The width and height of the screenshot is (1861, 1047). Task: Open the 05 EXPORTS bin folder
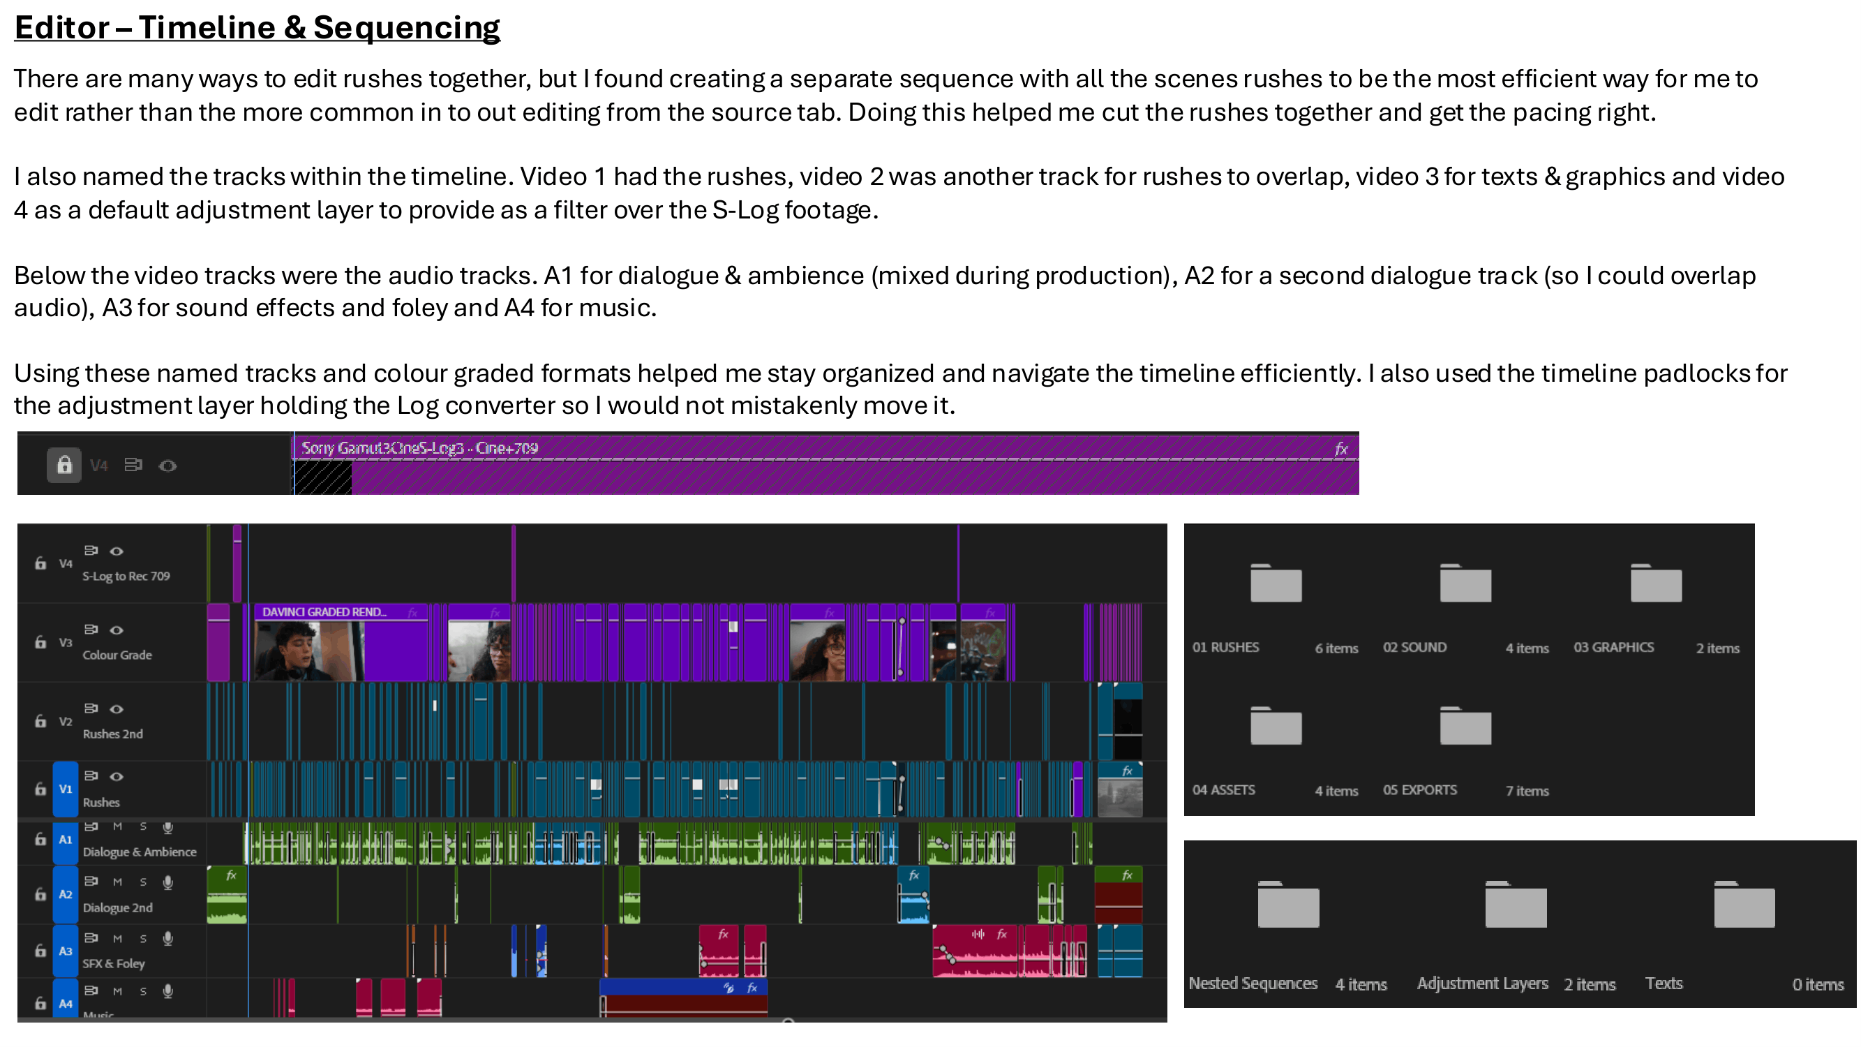[x=1465, y=725]
